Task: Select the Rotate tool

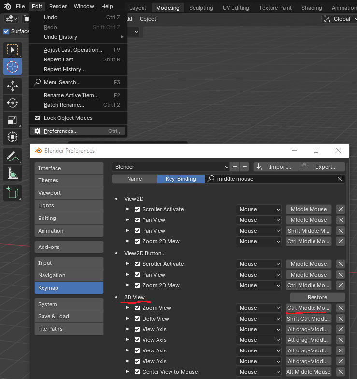Action: pos(13,103)
